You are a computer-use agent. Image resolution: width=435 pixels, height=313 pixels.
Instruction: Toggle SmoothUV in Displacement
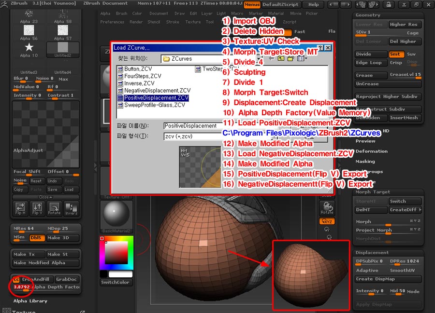(x=402, y=271)
